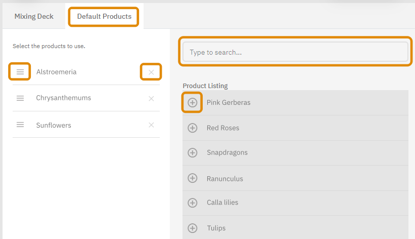Remove Chrysanthemums using X icon

pyautogui.click(x=151, y=99)
